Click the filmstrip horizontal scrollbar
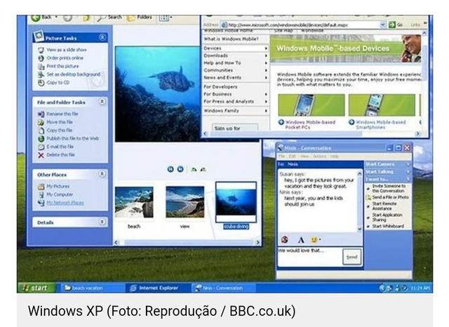The height and width of the screenshot is (327, 449). pos(188,242)
